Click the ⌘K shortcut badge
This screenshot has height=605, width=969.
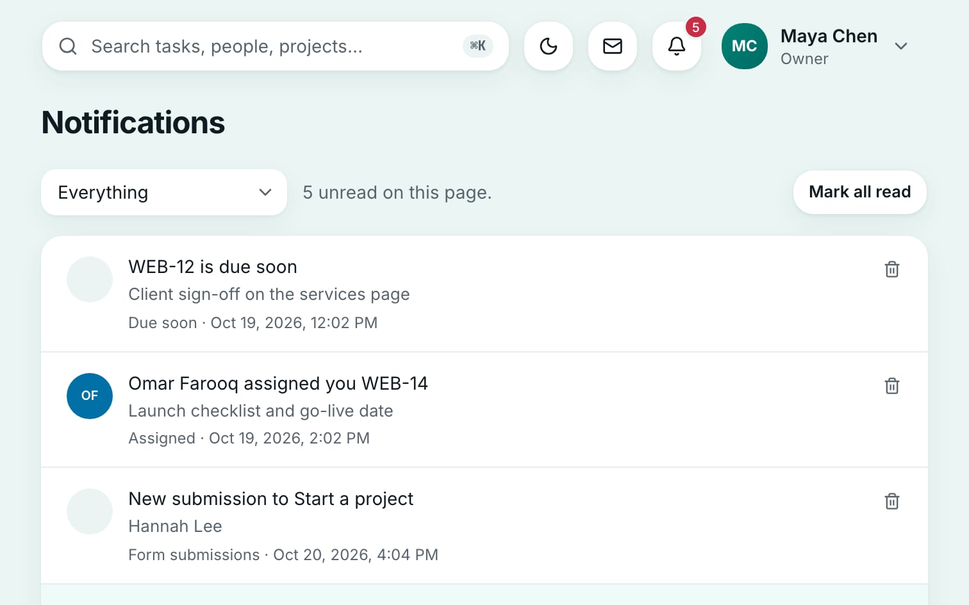(x=478, y=46)
